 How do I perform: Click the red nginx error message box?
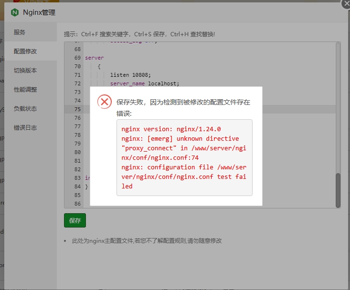pyautogui.click(x=184, y=157)
